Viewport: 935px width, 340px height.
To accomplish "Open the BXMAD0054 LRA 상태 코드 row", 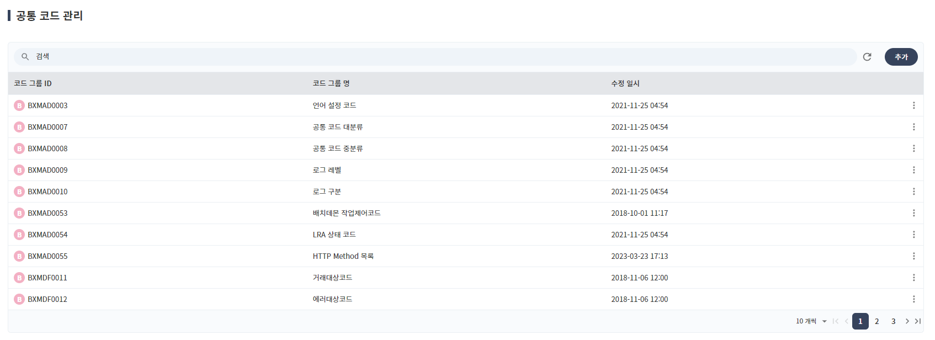I will coord(334,235).
